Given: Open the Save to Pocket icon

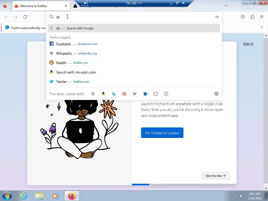Looking at the screenshot, I should click(x=243, y=17).
